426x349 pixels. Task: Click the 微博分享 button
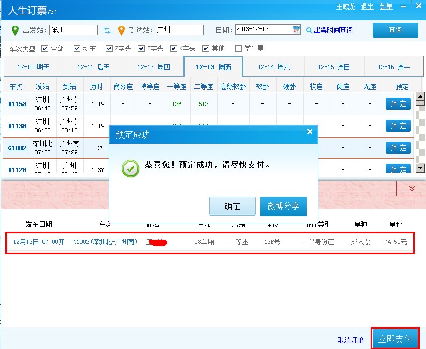[283, 206]
